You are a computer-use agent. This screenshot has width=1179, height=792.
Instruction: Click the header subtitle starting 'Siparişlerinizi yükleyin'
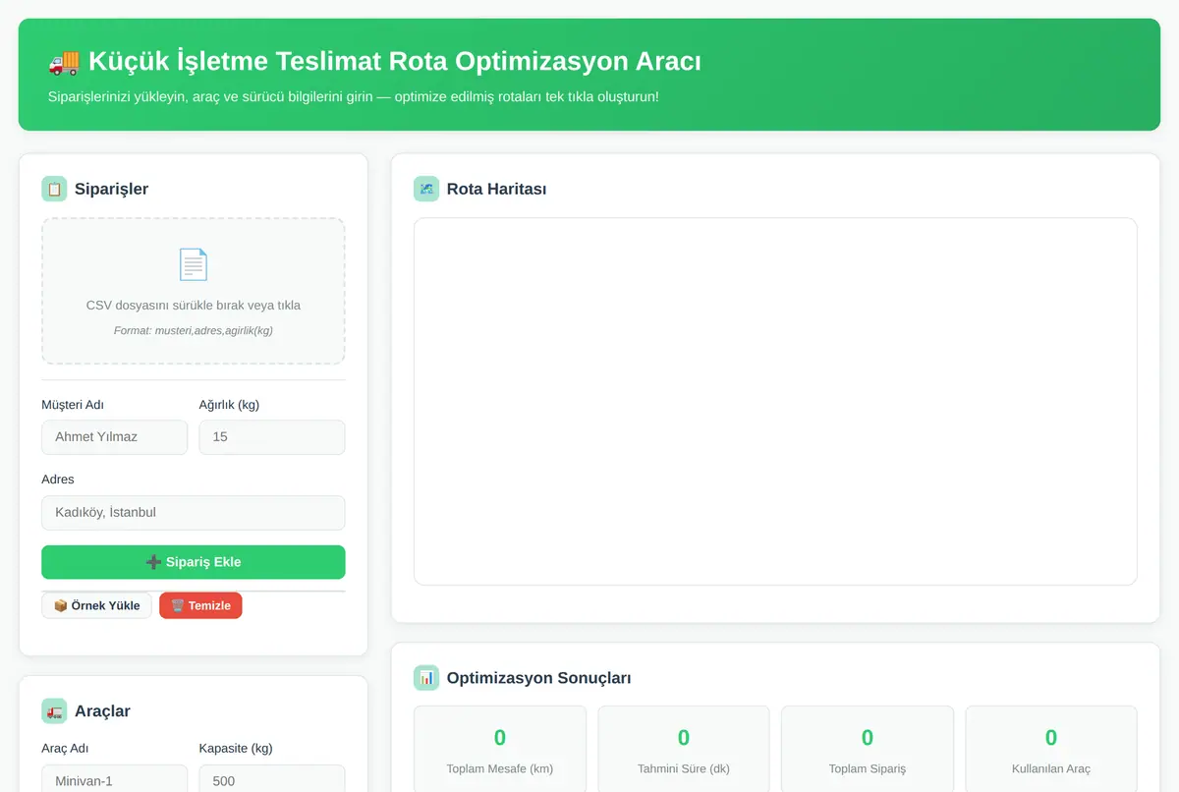pos(354,97)
